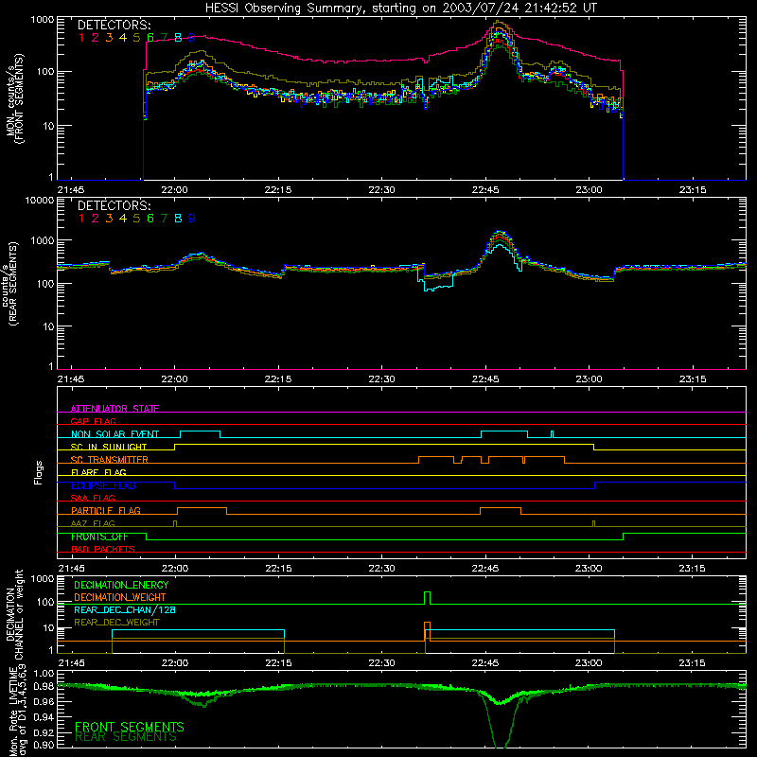
Task: Click the DECIMATION CHANNEL or weight axis title
Action: 14,614
